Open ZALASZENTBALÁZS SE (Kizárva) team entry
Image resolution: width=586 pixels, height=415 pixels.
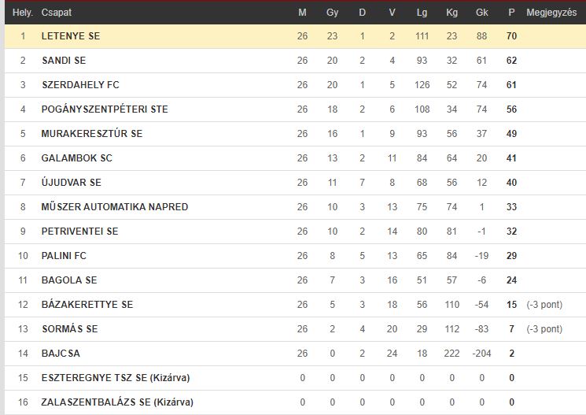[117, 402]
